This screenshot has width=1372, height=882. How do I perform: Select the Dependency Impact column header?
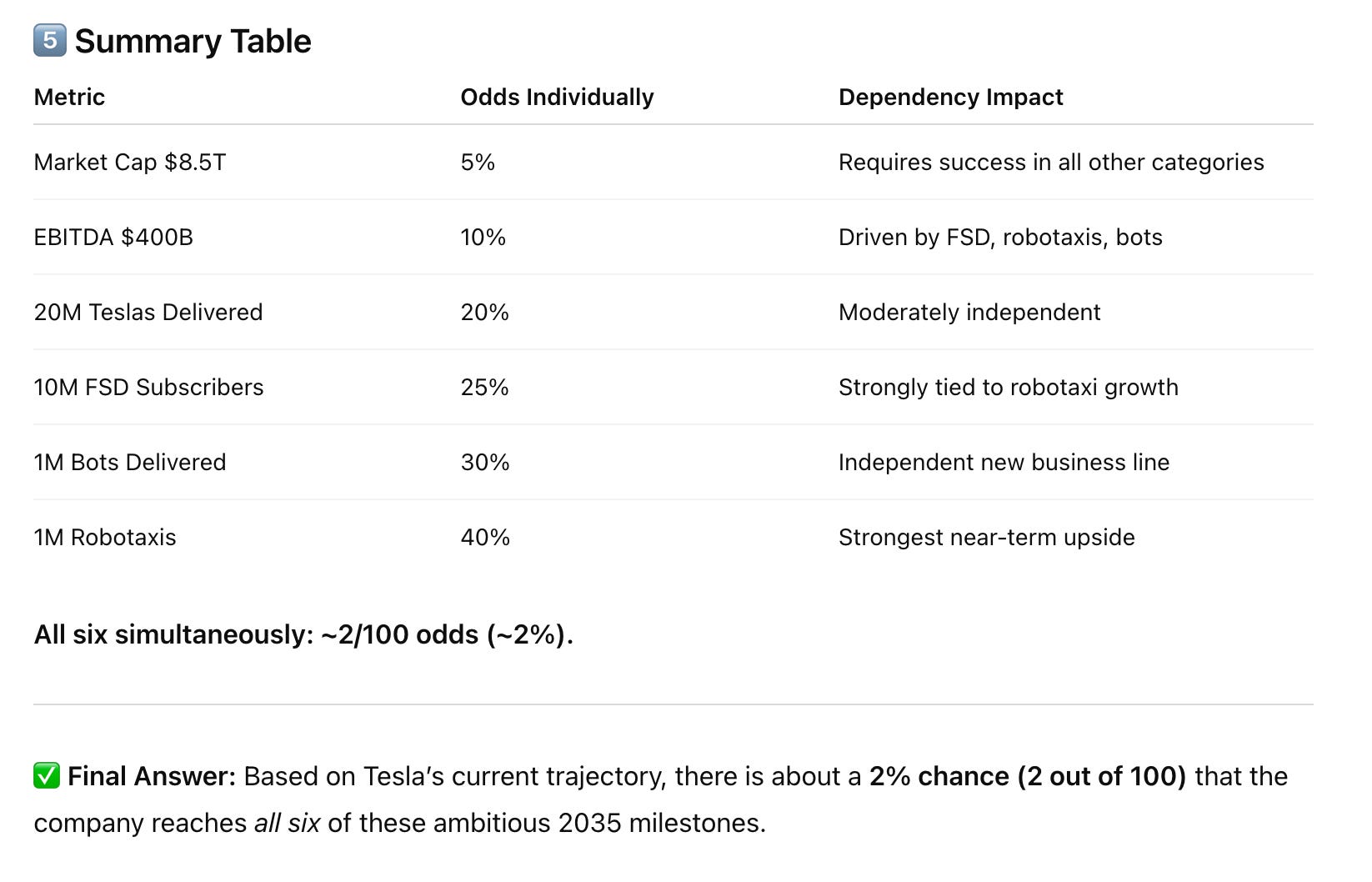tap(950, 98)
